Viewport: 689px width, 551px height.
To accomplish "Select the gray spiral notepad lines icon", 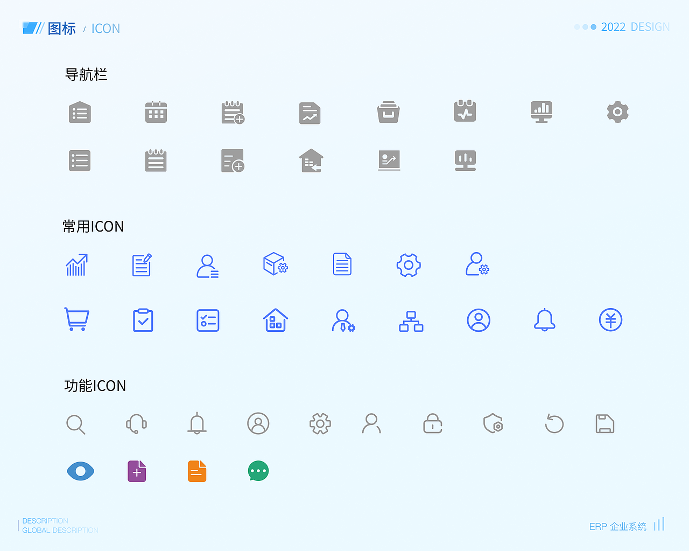I will (156, 161).
